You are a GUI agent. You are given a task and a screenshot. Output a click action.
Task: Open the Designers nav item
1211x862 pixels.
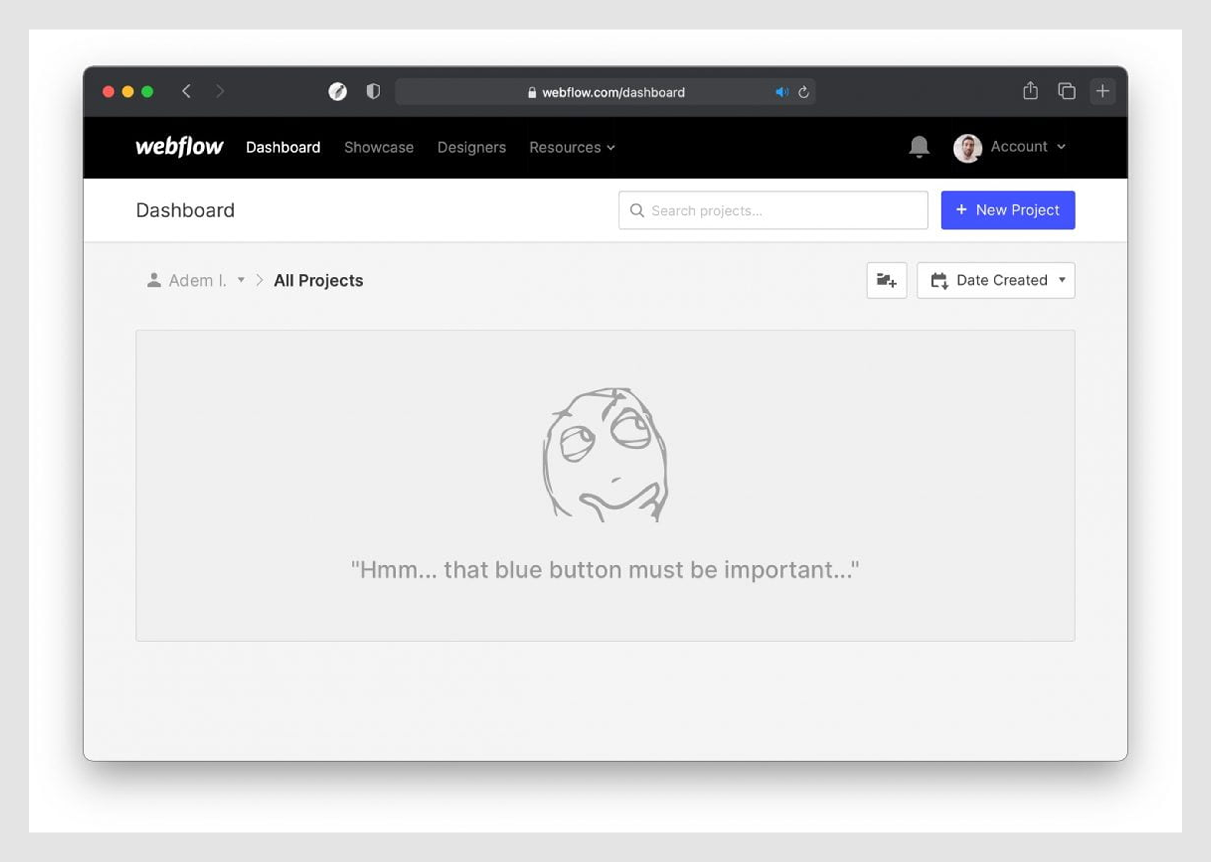[471, 148]
